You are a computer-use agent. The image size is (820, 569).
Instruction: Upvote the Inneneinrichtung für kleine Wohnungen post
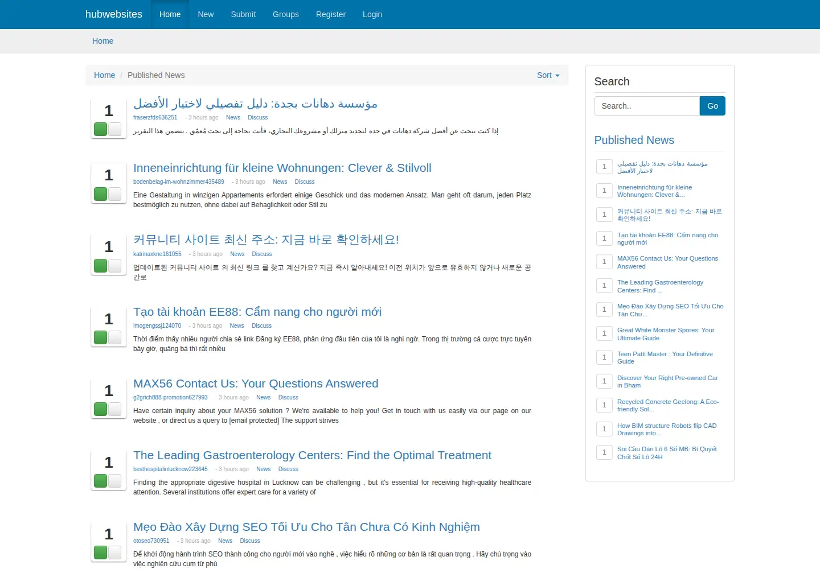pos(101,194)
